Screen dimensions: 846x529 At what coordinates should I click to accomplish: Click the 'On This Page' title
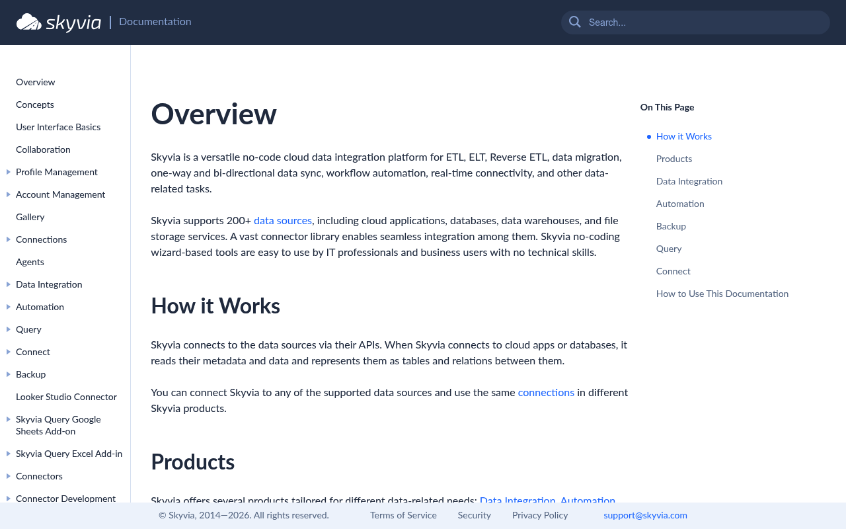[x=667, y=107]
